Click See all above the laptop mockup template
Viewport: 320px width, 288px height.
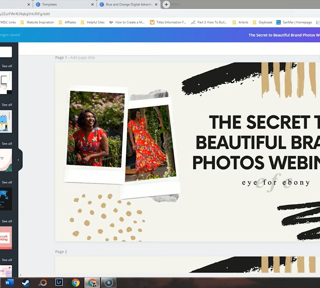(x=7, y=66)
